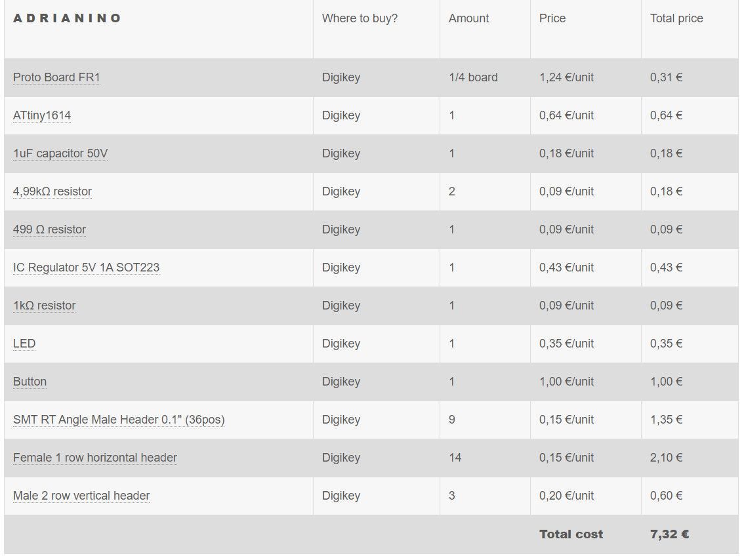Click the Total cost label
The image size is (746, 556).
571,534
